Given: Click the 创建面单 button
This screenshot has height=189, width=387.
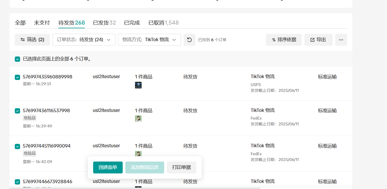Looking at the screenshot, I should tap(108, 167).
